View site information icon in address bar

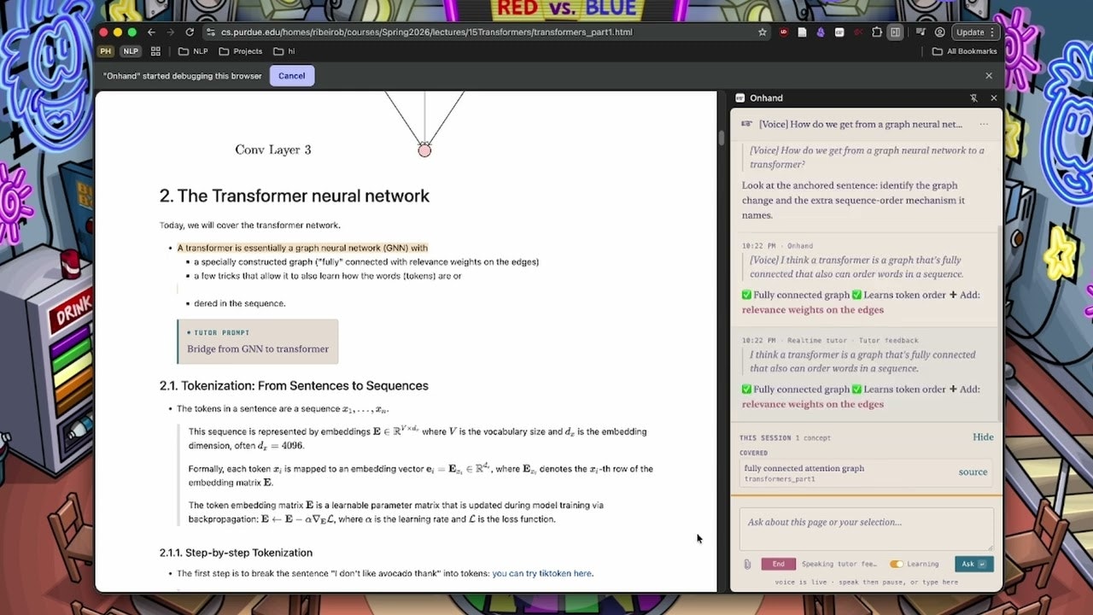210,32
